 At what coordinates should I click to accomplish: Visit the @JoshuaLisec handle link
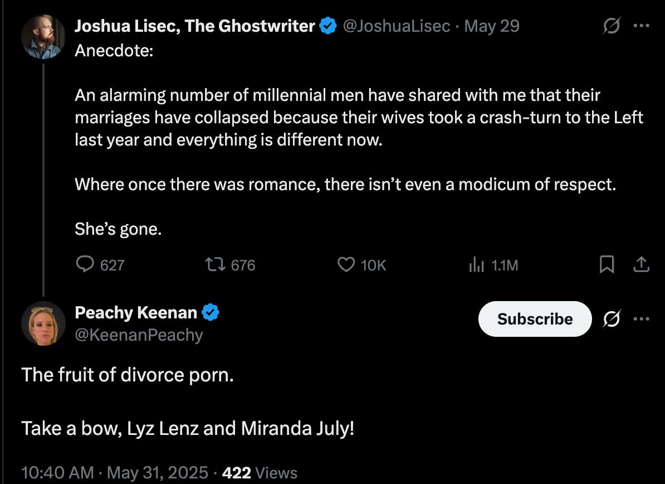tap(396, 26)
